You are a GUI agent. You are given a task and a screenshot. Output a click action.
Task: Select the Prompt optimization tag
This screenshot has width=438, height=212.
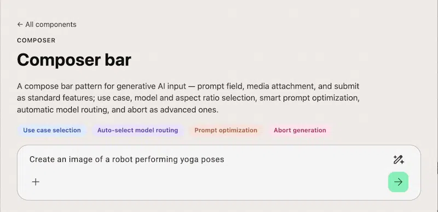click(x=226, y=130)
